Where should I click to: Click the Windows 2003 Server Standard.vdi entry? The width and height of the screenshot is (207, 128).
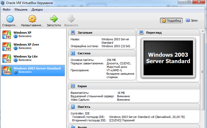(147, 117)
